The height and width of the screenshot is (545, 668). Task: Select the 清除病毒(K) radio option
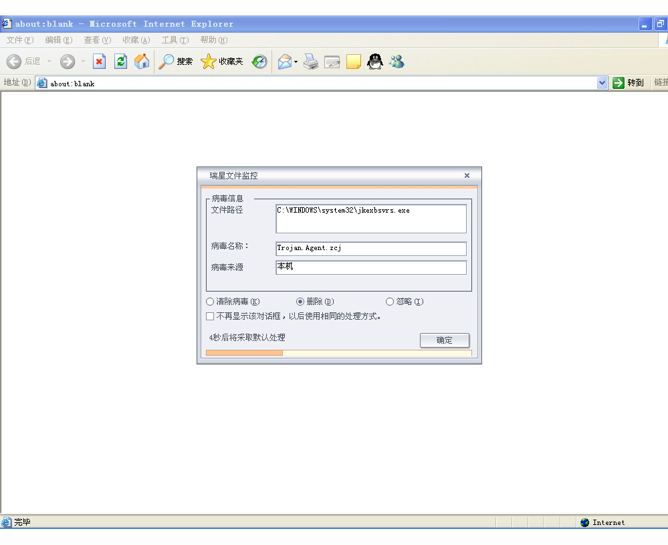[x=209, y=302]
